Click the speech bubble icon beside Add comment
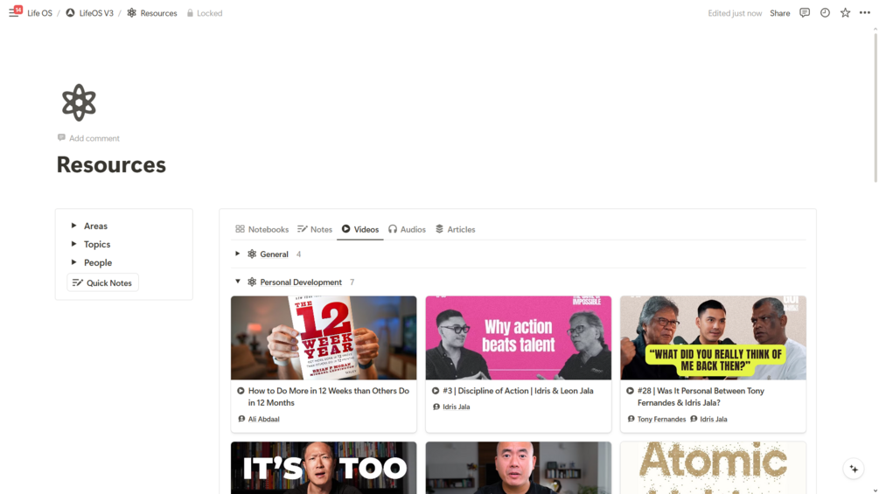The height and width of the screenshot is (494, 879). pos(61,138)
